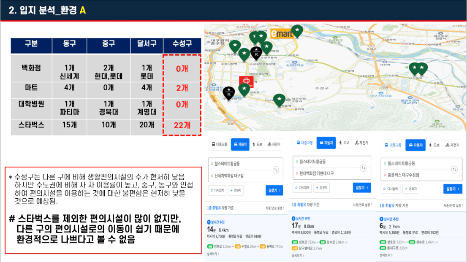The width and height of the screenshot is (467, 262).
Task: Choose 도보 tab in the 신세계백화점 panel
Action: tap(257, 144)
